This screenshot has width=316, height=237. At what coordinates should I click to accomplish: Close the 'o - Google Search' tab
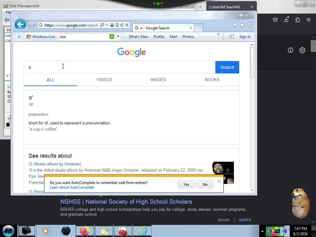(x=191, y=28)
